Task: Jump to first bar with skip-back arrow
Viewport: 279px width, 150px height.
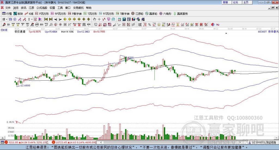Action: 46,19
